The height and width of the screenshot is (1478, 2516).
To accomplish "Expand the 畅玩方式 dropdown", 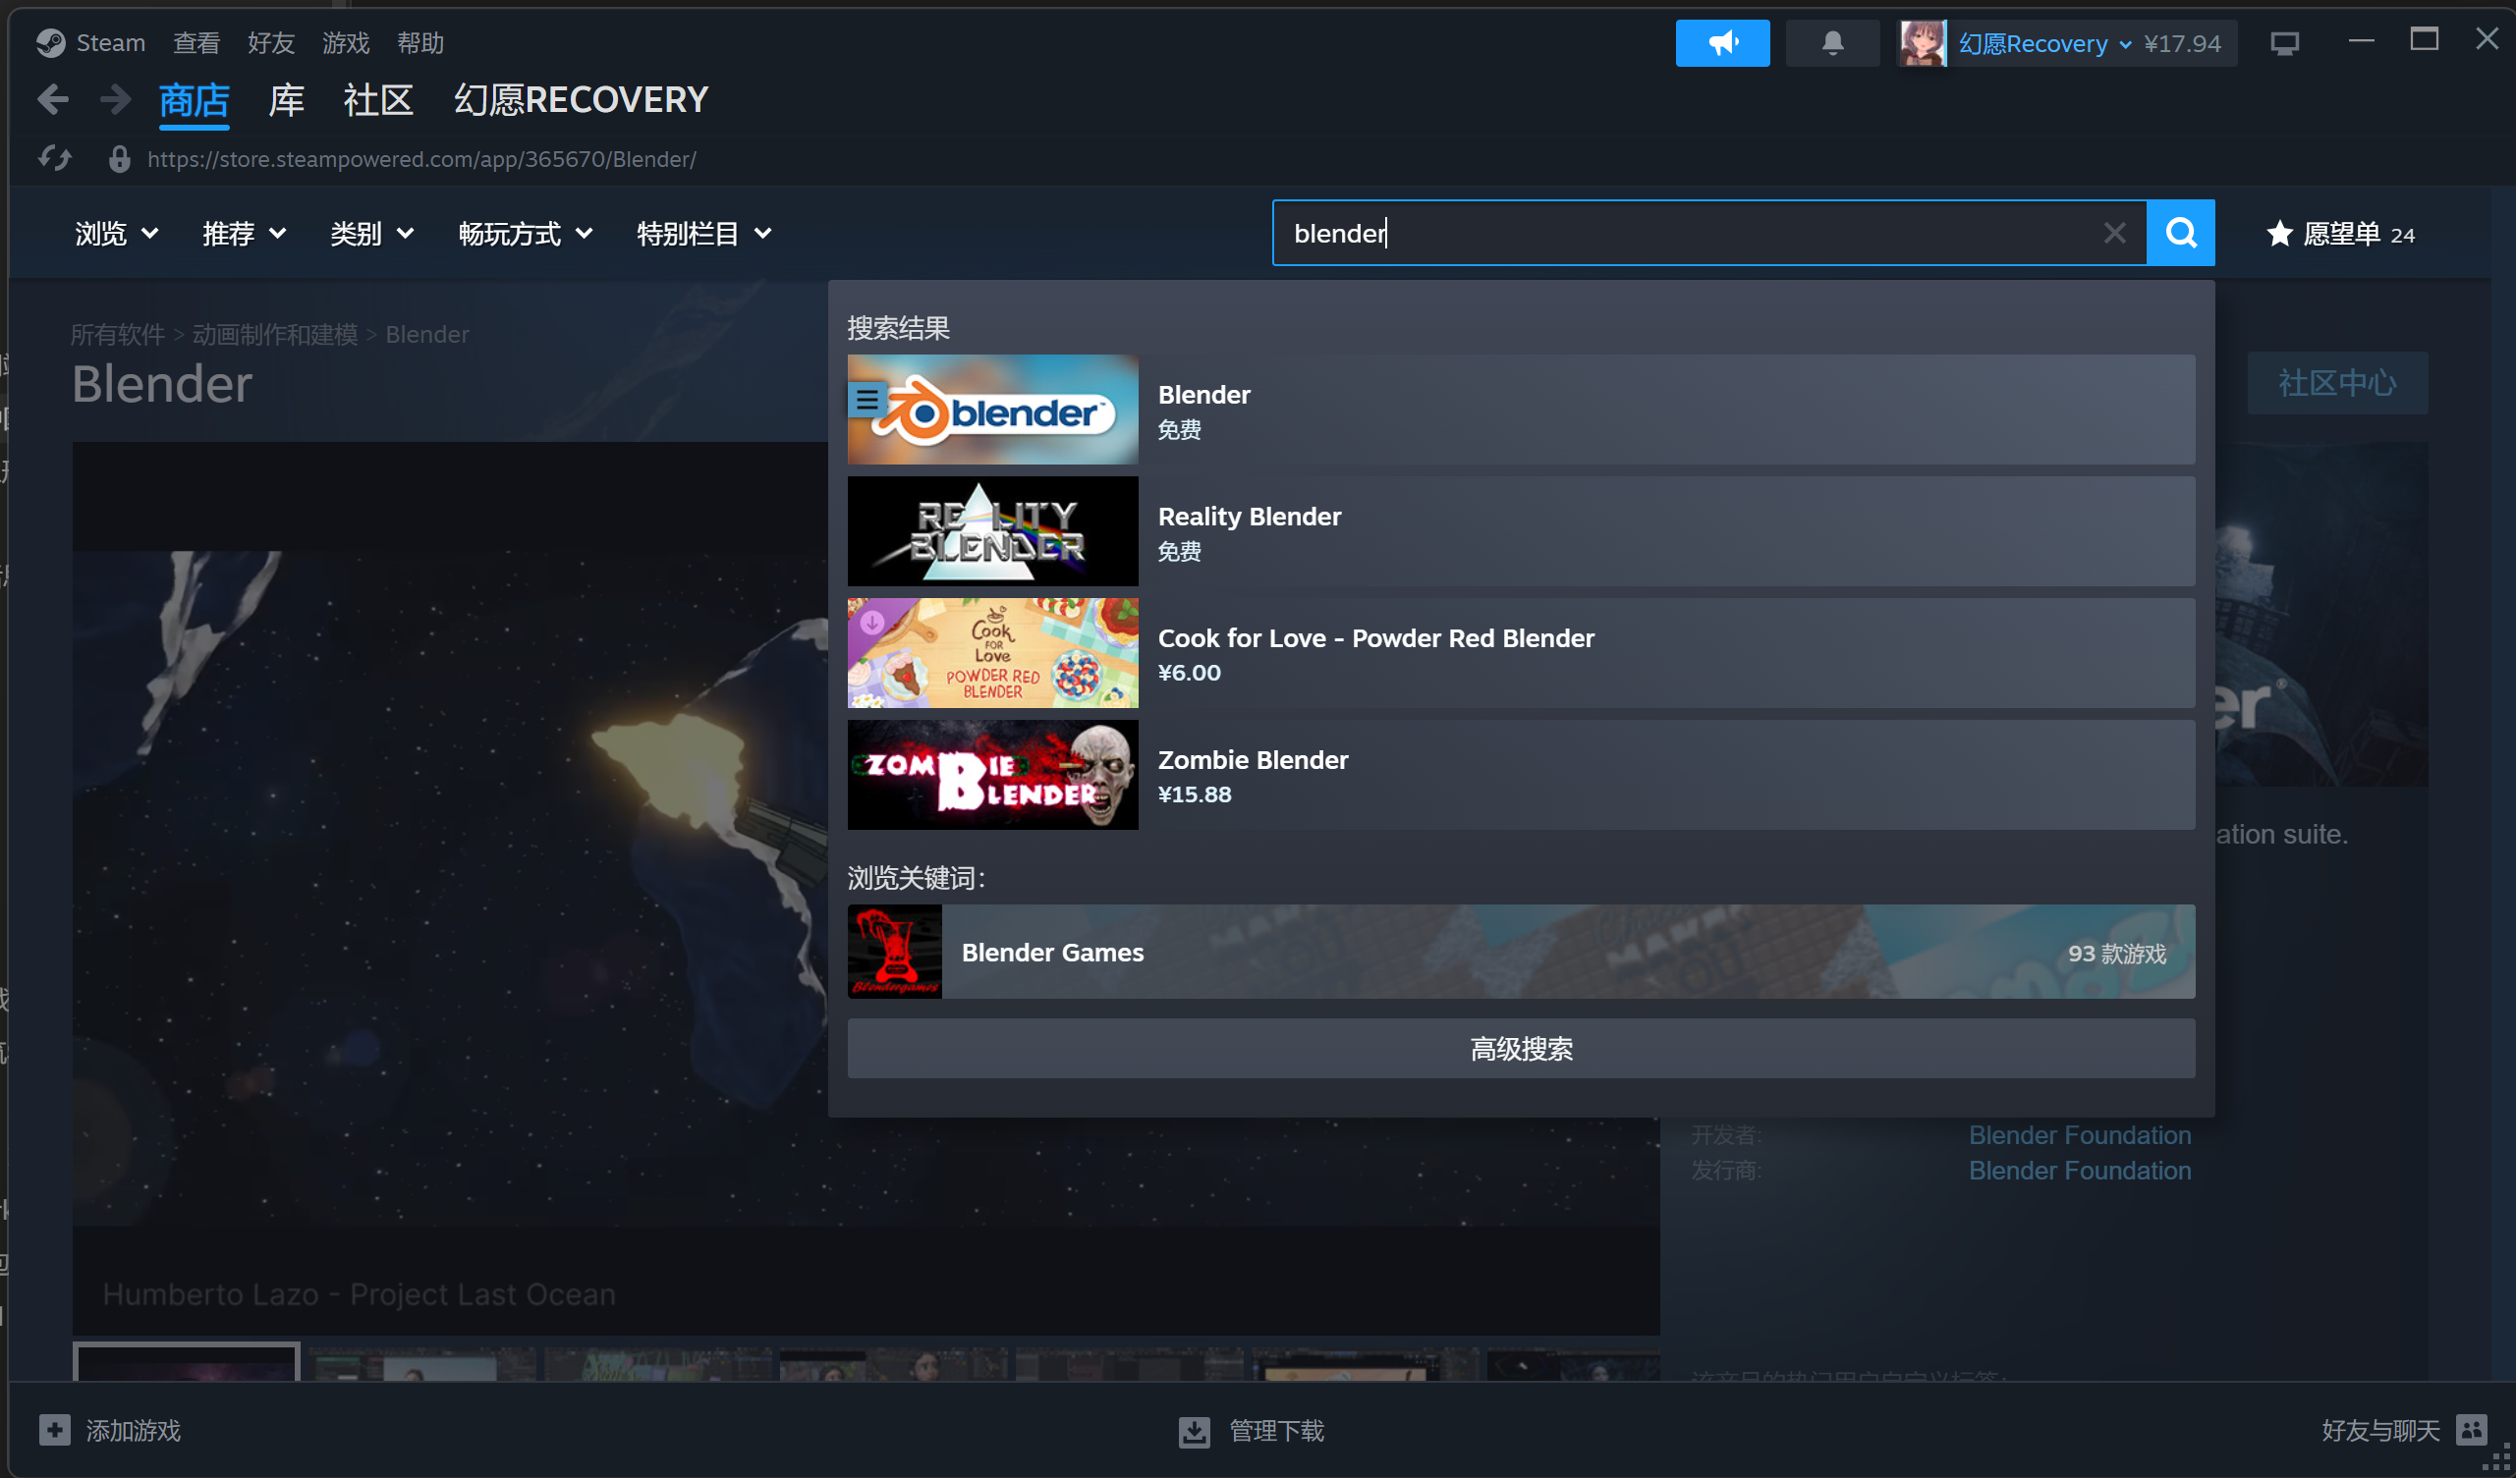I will tap(527, 234).
